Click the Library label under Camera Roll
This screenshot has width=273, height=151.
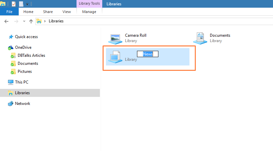click(131, 41)
